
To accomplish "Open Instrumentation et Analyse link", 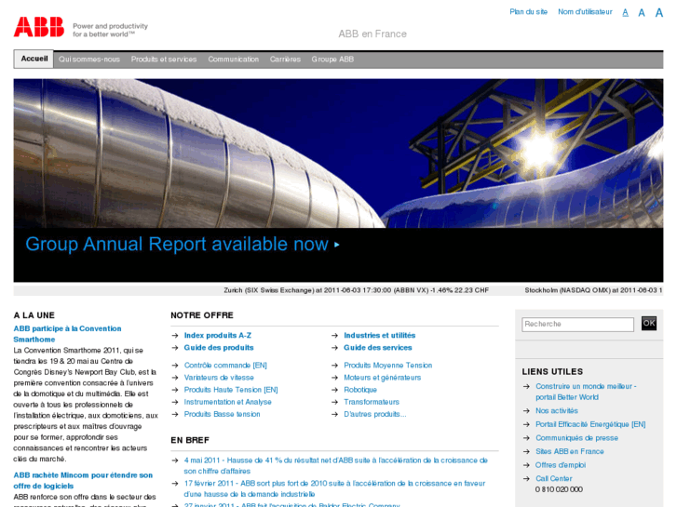I will (x=227, y=402).
